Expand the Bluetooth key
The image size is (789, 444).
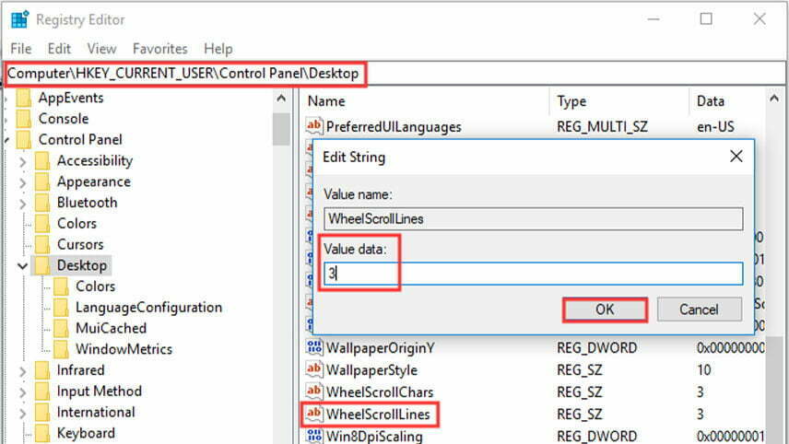tap(22, 204)
